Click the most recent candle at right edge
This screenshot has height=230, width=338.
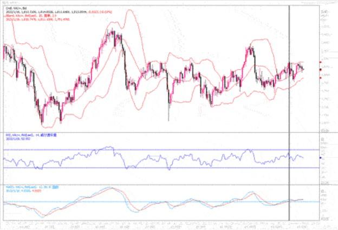point(303,68)
